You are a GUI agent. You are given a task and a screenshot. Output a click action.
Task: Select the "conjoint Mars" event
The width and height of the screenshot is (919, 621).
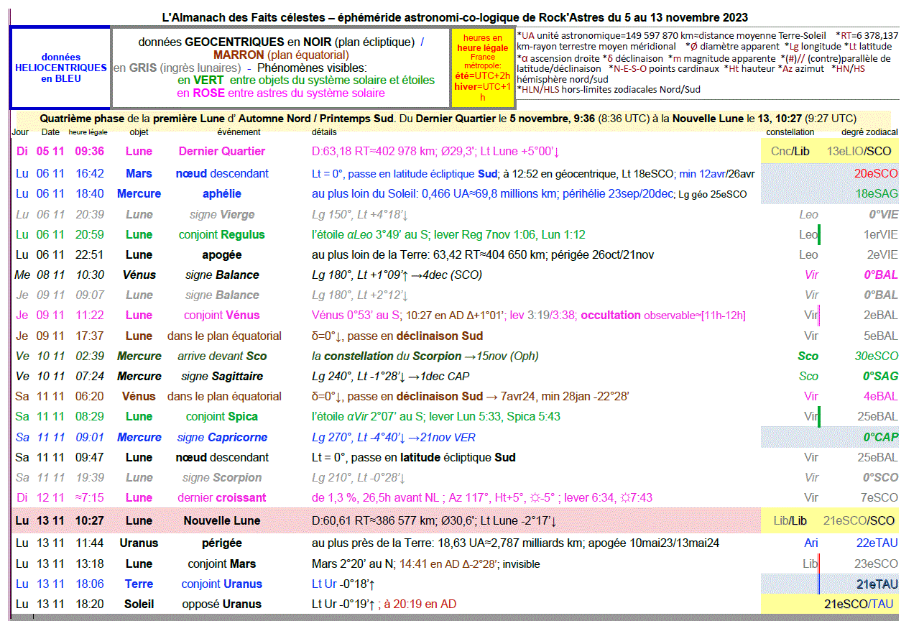(222, 564)
